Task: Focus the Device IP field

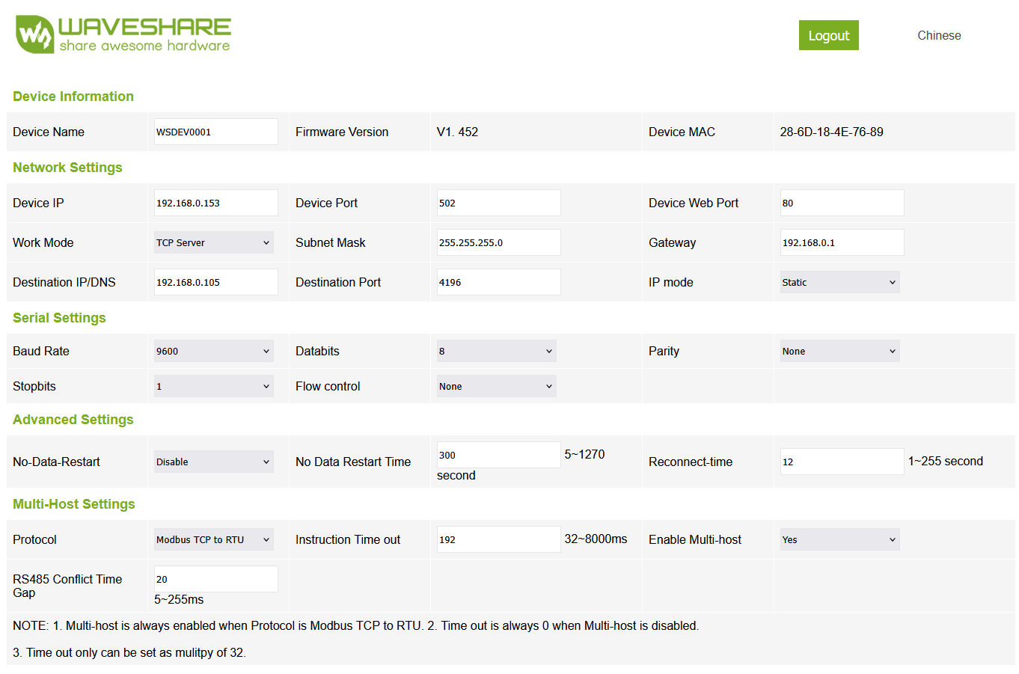Action: [215, 203]
